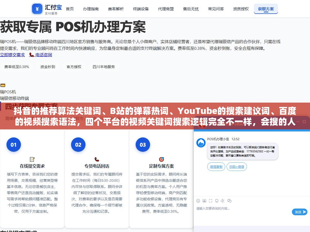Toggle the chat sound speaker icon
310x232 pixels.
(x=223, y=201)
